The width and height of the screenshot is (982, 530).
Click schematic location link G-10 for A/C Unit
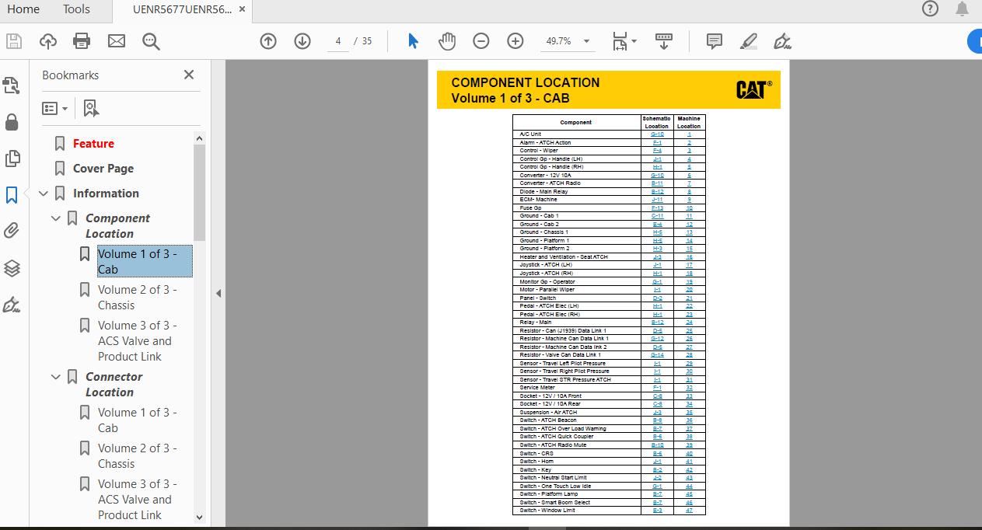[657, 134]
